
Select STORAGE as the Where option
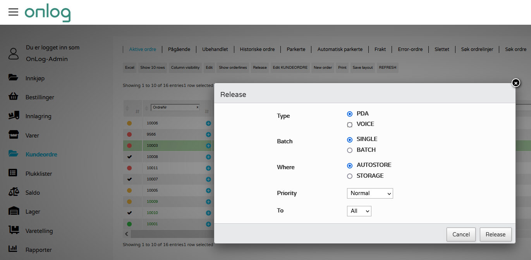tap(350, 176)
